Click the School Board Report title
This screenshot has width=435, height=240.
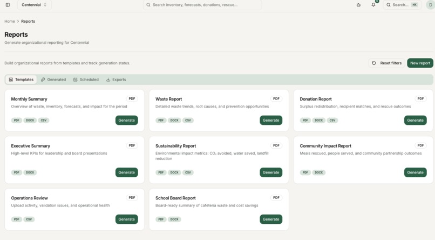point(175,198)
